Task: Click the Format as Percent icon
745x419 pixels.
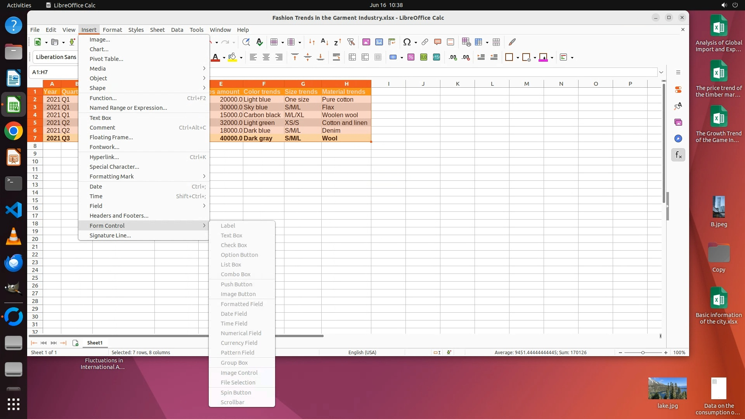Action: pyautogui.click(x=411, y=57)
